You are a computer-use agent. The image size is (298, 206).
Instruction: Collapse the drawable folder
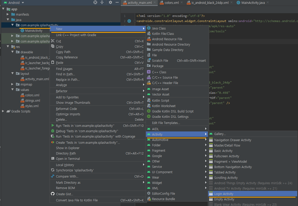12,52
